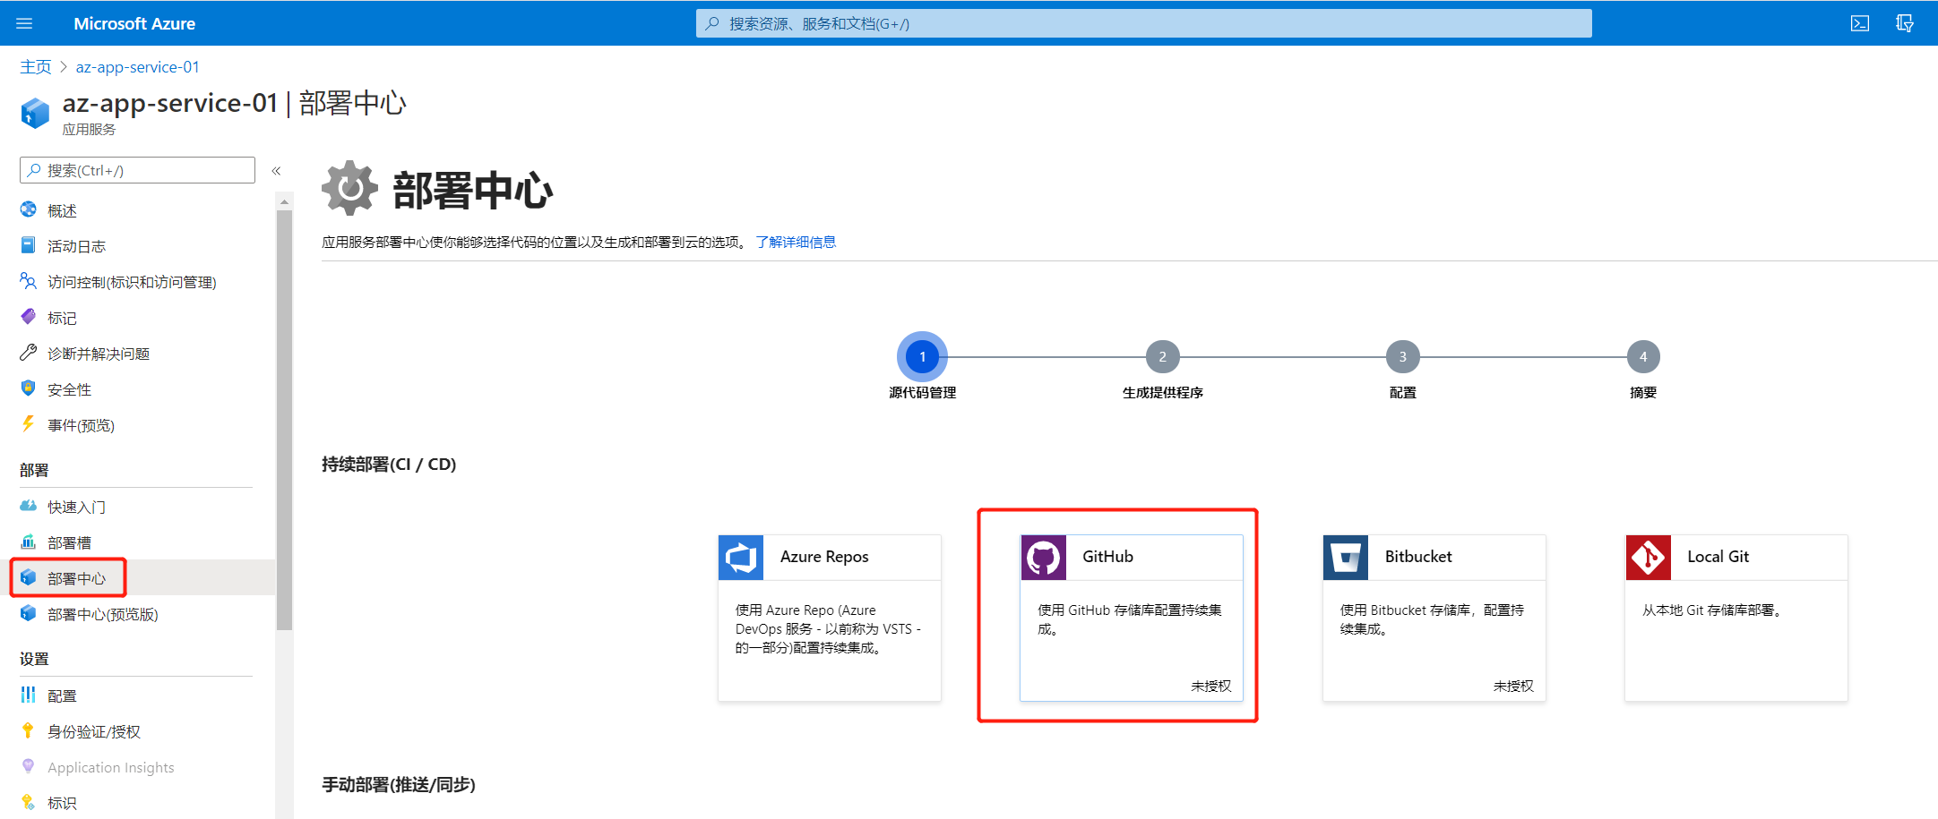Open the directory and subscription filter icon
Image resolution: width=1938 pixels, height=819 pixels.
[x=1905, y=23]
